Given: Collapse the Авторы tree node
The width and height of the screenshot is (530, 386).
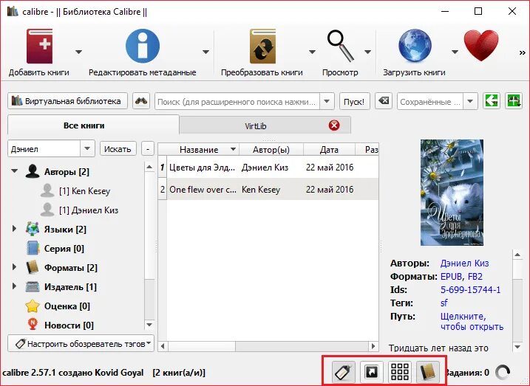Looking at the screenshot, I should [15, 171].
